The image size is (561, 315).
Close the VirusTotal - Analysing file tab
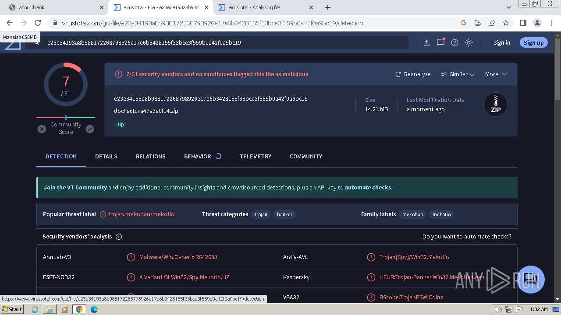coord(311,7)
